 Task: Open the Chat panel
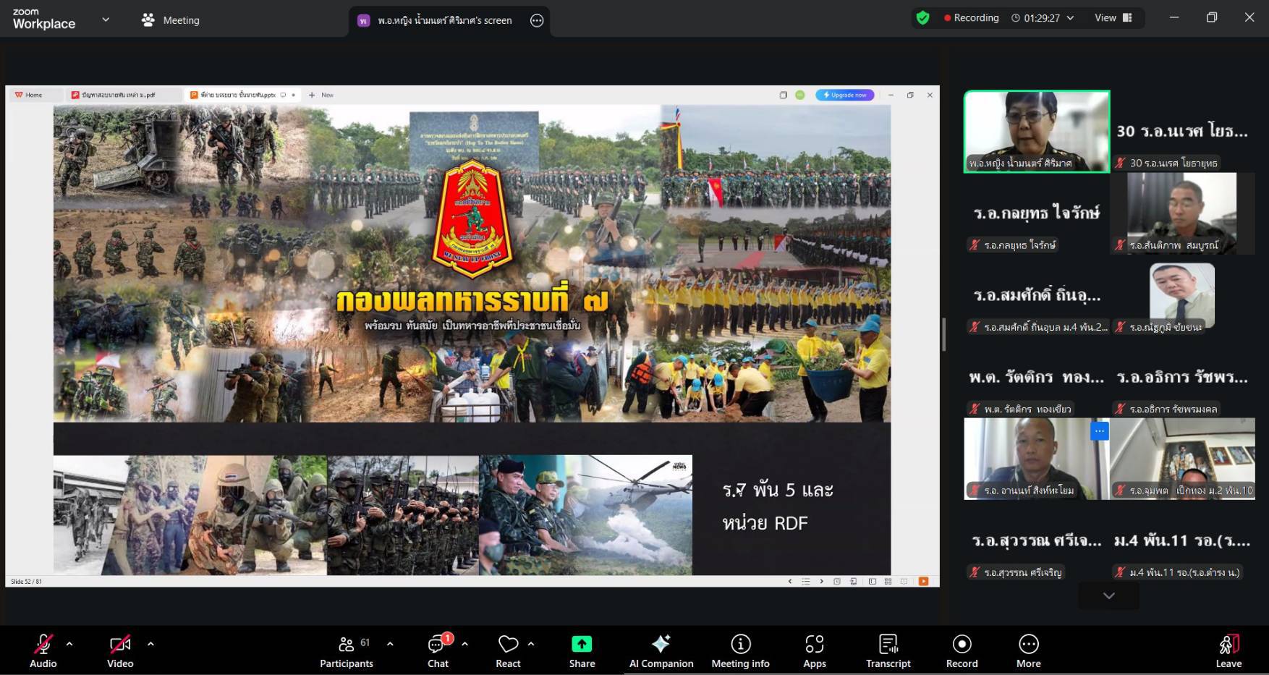438,650
